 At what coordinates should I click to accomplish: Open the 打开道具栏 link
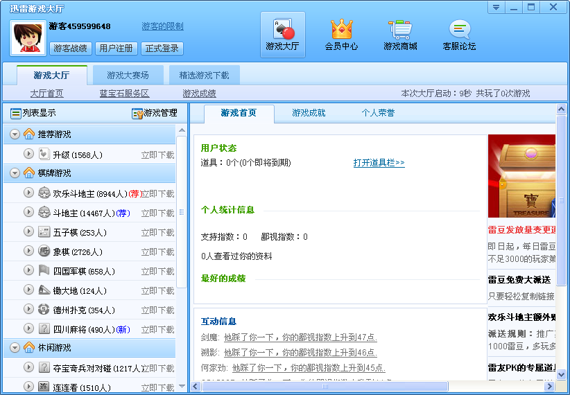pyautogui.click(x=379, y=163)
